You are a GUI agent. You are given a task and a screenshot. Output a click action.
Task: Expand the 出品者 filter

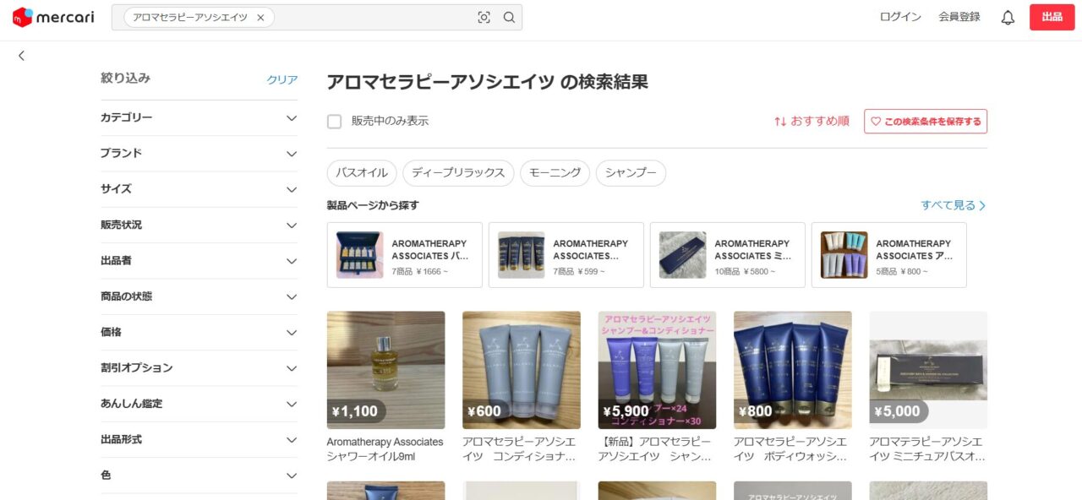[x=199, y=261]
